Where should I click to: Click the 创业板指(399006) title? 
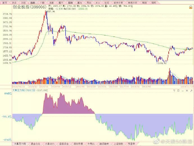point(30,7)
